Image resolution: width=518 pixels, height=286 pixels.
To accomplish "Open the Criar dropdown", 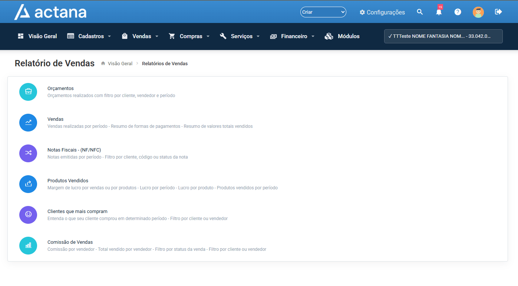I will coord(323,12).
